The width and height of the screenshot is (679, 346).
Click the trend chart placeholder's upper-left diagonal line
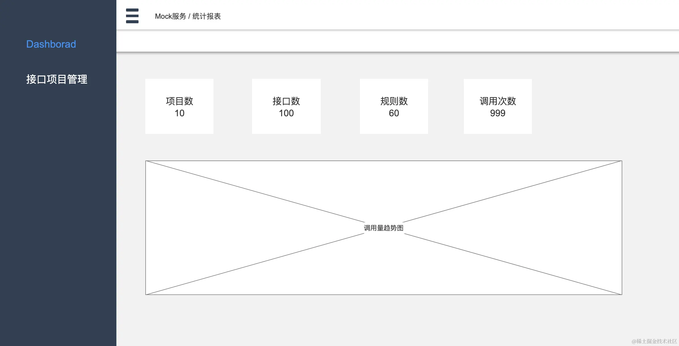click(255, 192)
